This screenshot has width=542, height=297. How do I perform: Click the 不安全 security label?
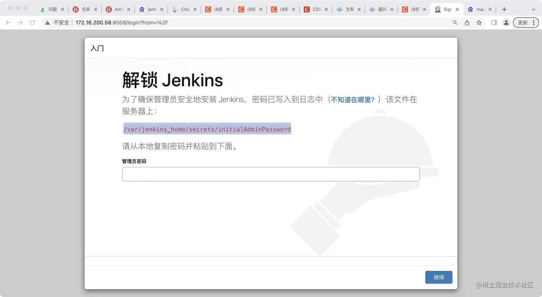[61, 23]
